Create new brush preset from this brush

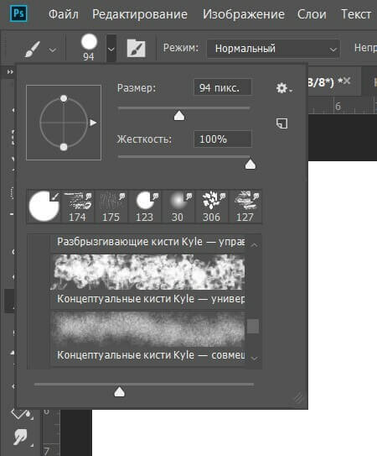click(281, 123)
